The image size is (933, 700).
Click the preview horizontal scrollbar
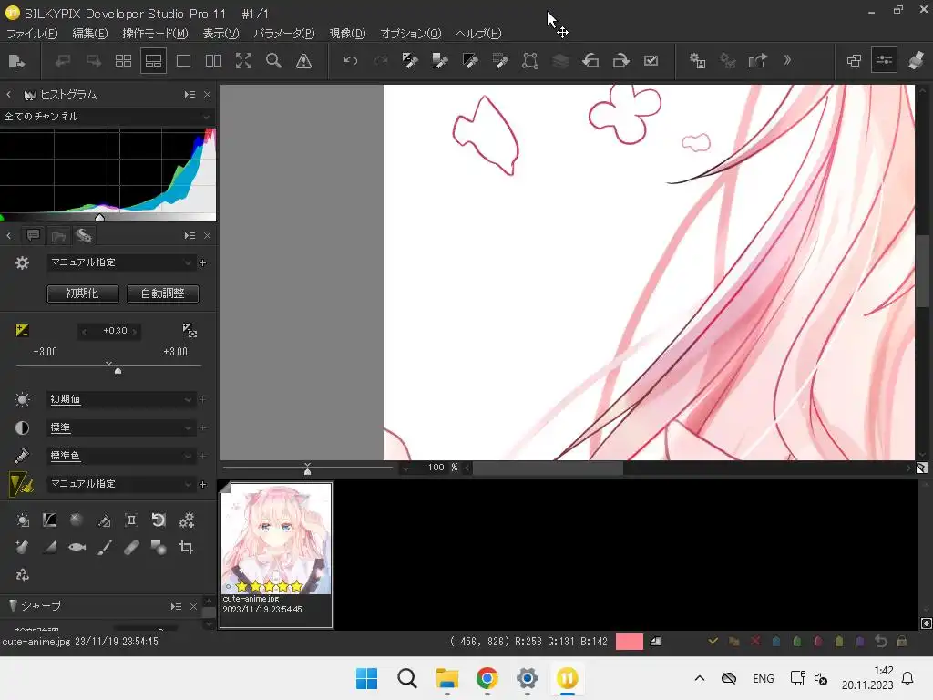548,468
